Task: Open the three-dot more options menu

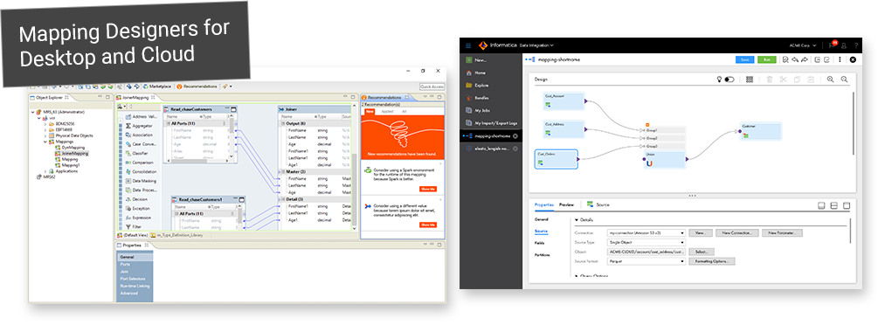Action: (840, 59)
